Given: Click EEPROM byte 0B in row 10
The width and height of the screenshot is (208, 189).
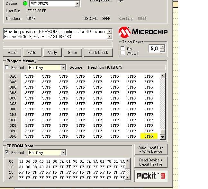Looking at the screenshot, I should pyautogui.click(x=35, y=167).
